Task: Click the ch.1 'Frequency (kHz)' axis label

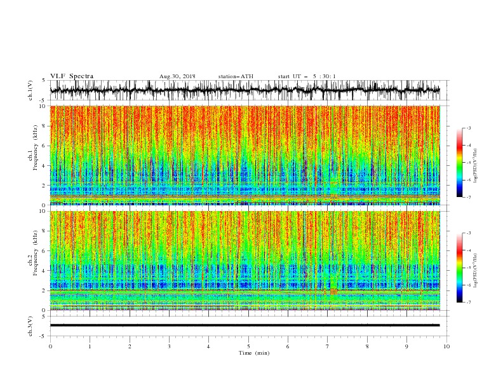Action: tap(36, 148)
